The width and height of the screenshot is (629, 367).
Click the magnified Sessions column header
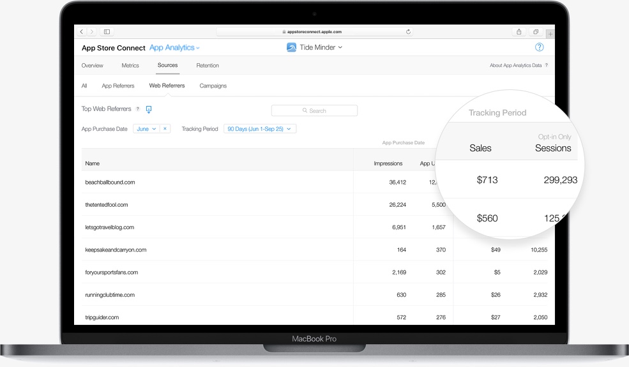coord(553,148)
